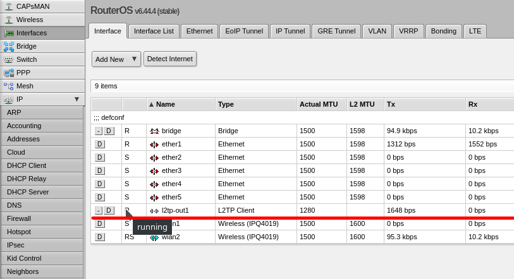
Task: Disable ether5 using its D button
Action: click(x=100, y=197)
